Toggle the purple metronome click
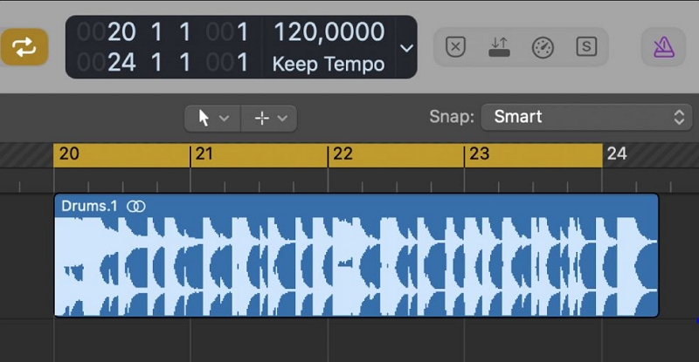Image resolution: width=699 pixels, height=362 pixels. pos(664,47)
